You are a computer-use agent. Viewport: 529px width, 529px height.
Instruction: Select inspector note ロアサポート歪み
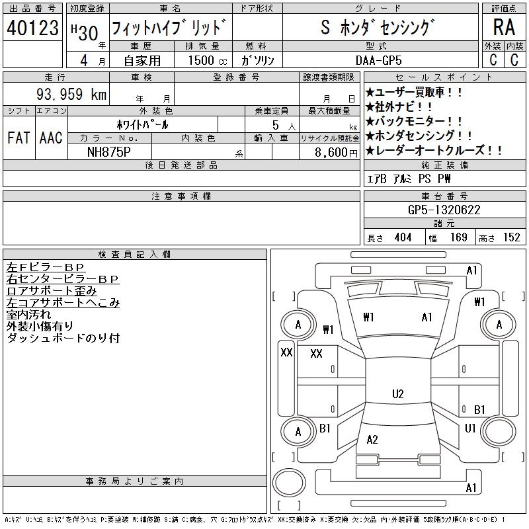click(52, 291)
